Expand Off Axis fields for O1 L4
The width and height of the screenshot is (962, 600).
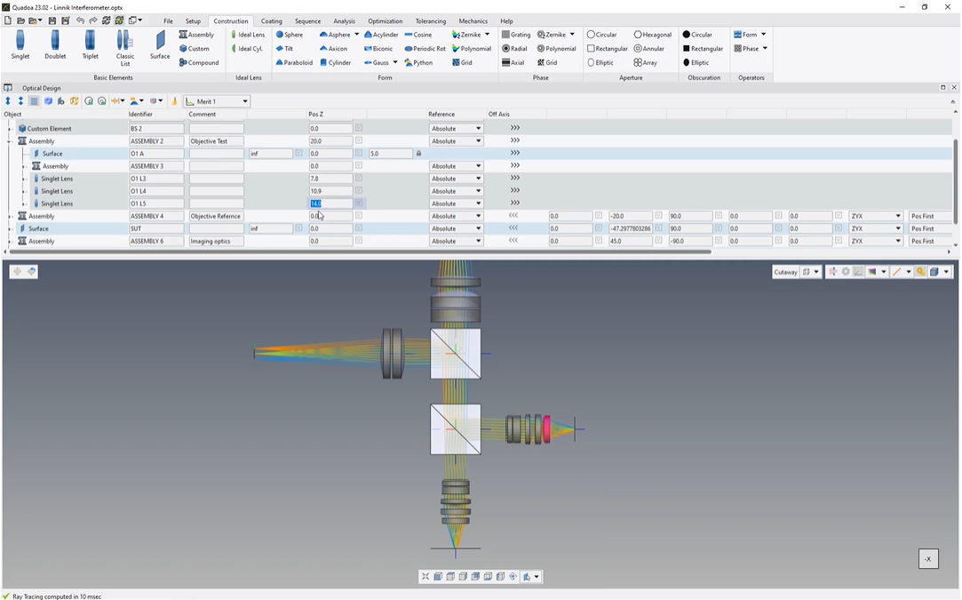pos(514,191)
